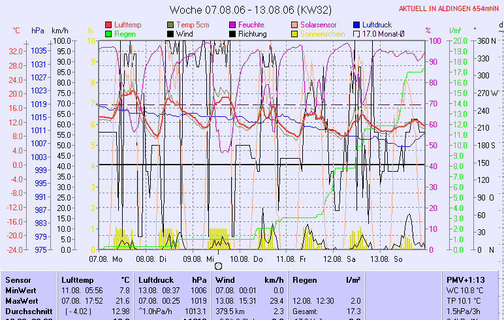
Task: Click the black Richtung legend square
Action: coord(232,33)
